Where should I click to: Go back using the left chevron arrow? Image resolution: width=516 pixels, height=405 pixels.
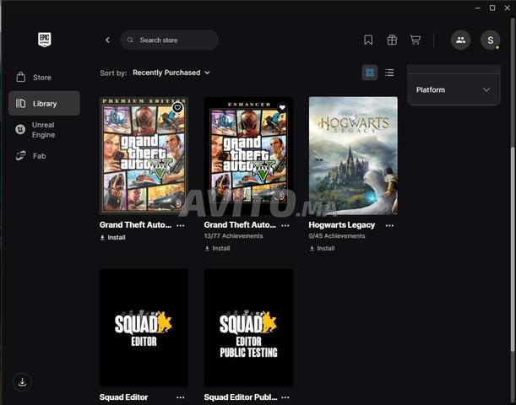pos(107,40)
